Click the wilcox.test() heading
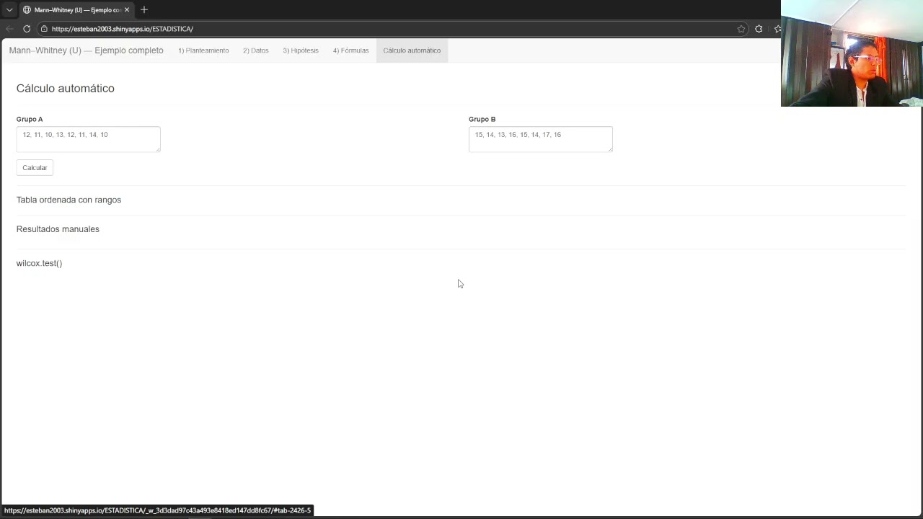Screen dimensions: 923x519 [39, 263]
